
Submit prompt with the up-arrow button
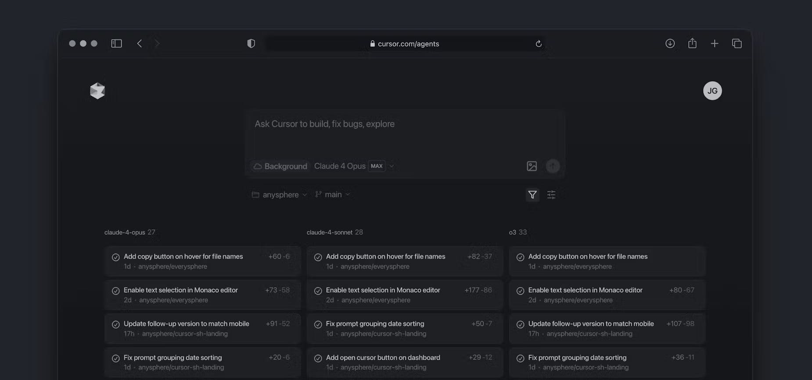[x=553, y=166]
